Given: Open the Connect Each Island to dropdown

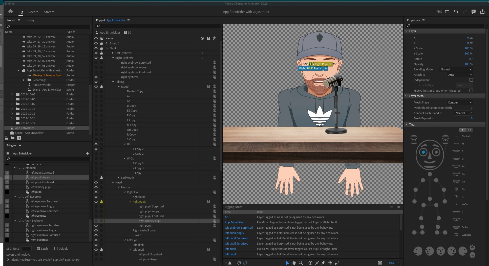Looking at the screenshot, I should [463, 113].
